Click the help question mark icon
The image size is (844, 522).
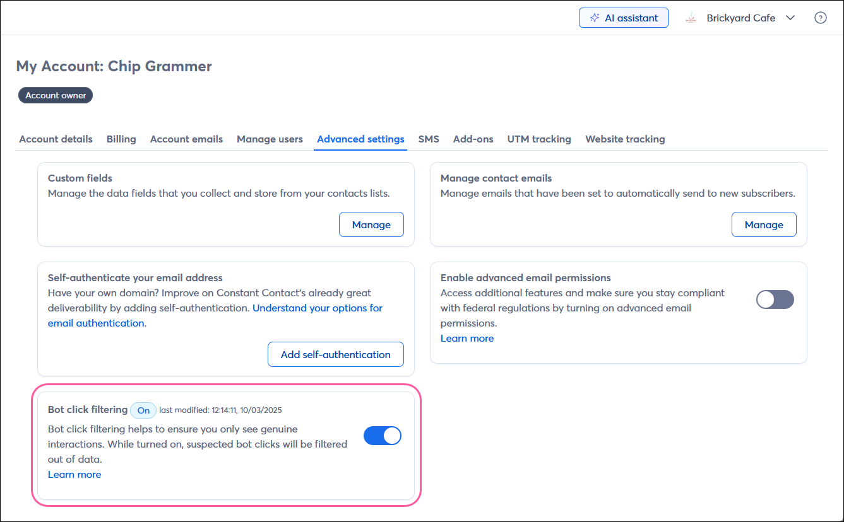(820, 18)
